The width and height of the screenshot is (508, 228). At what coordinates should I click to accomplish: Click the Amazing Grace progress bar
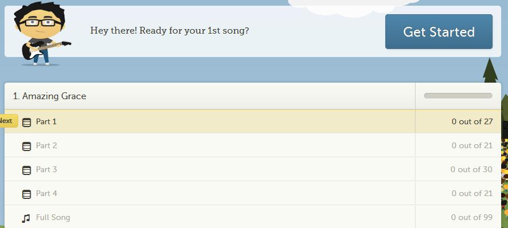(x=458, y=96)
